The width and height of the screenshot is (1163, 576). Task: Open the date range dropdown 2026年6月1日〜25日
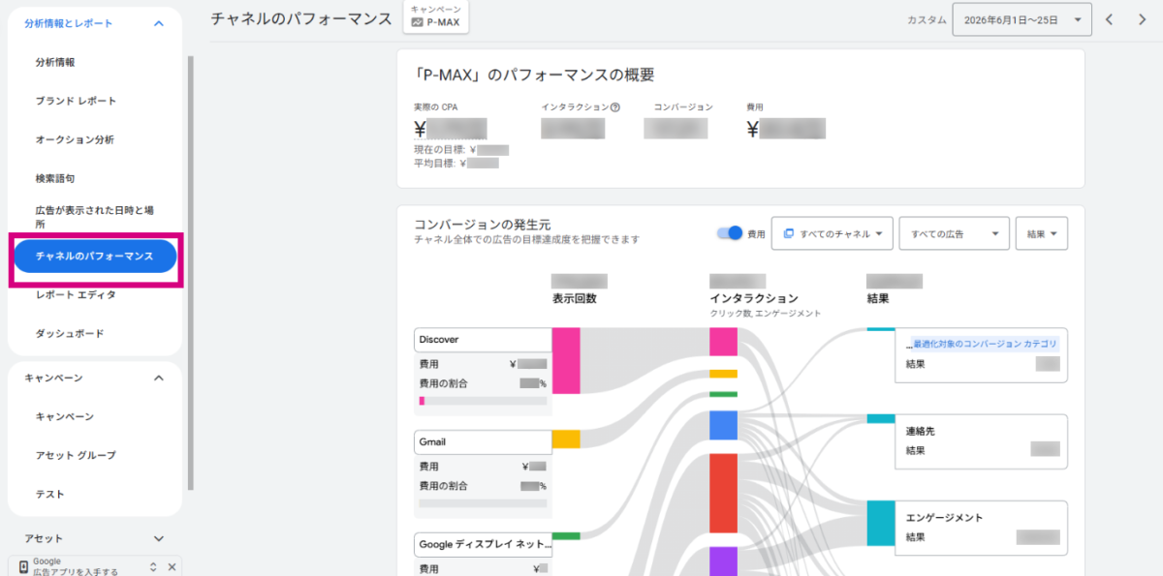click(1022, 19)
